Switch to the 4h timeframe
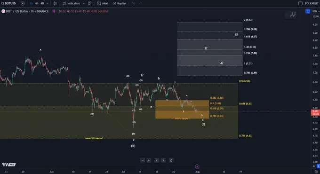This screenshot has width=320, height=174. click(x=37, y=3)
